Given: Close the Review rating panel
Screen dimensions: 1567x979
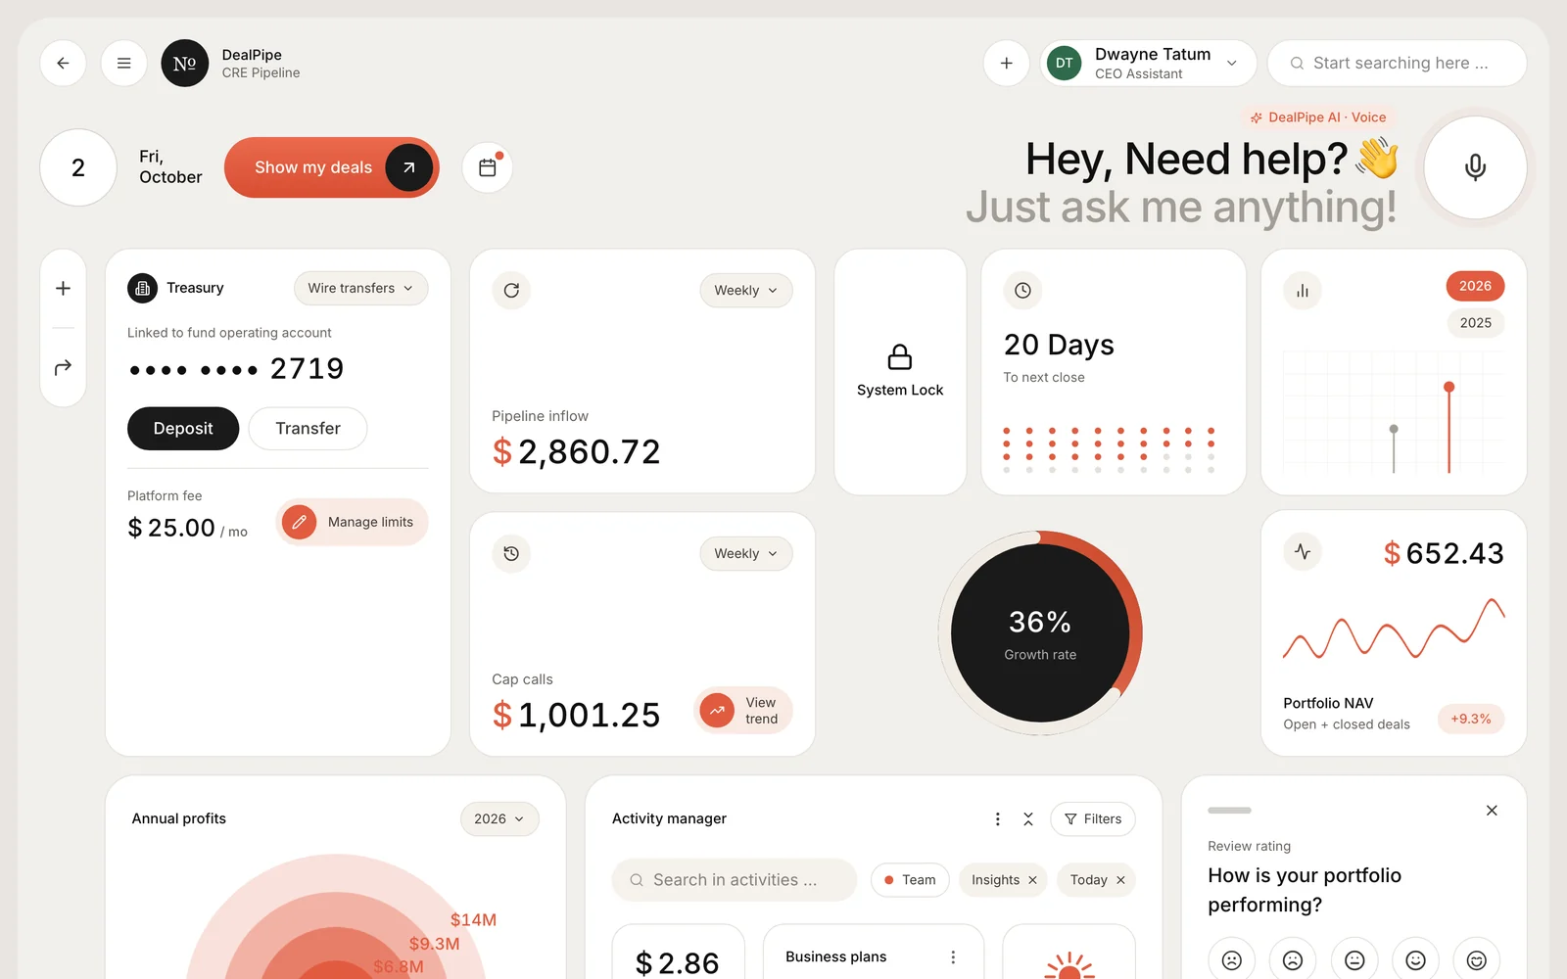Looking at the screenshot, I should coord(1492,811).
